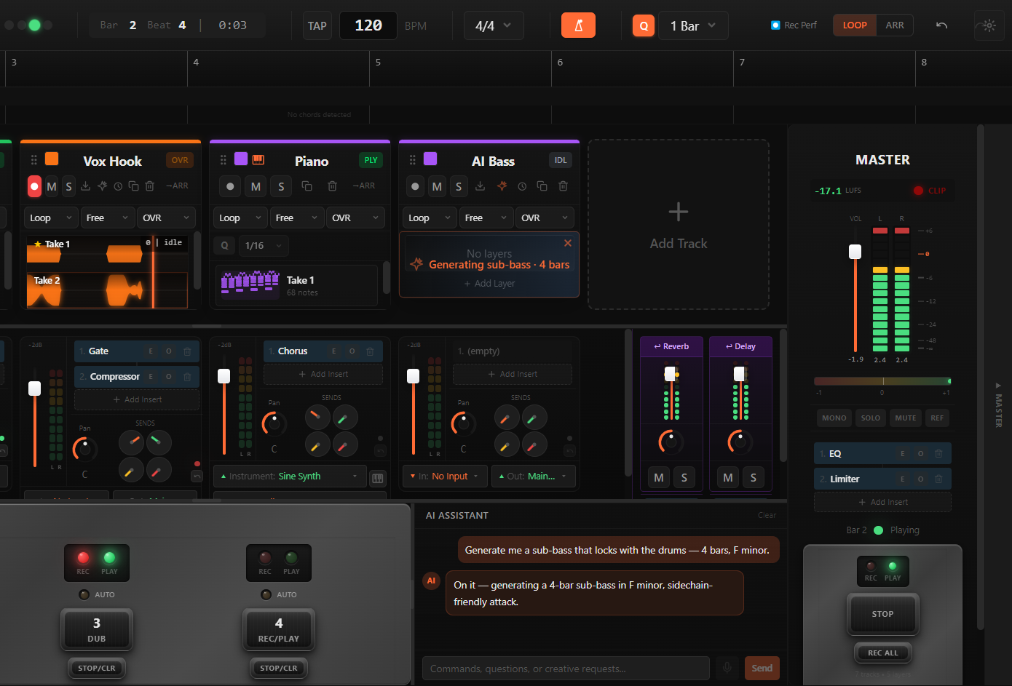1012x686 pixels.
Task: Open the keyboard icon next to Sine Synth
Action: 378,478
